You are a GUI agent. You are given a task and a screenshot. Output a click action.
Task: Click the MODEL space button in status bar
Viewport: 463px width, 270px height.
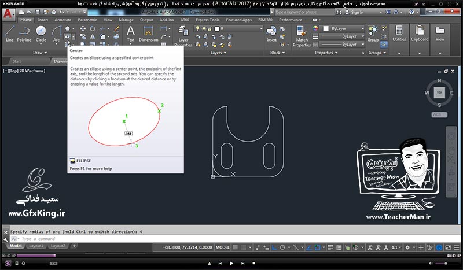(x=222, y=247)
